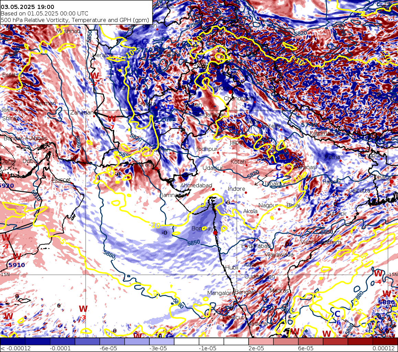Click the Shiraz city label
The image size is (398, 352).
tap(10, 119)
